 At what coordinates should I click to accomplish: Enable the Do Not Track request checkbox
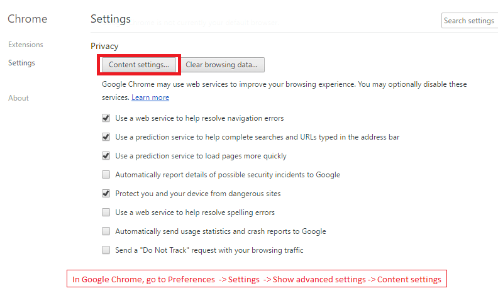pos(106,250)
